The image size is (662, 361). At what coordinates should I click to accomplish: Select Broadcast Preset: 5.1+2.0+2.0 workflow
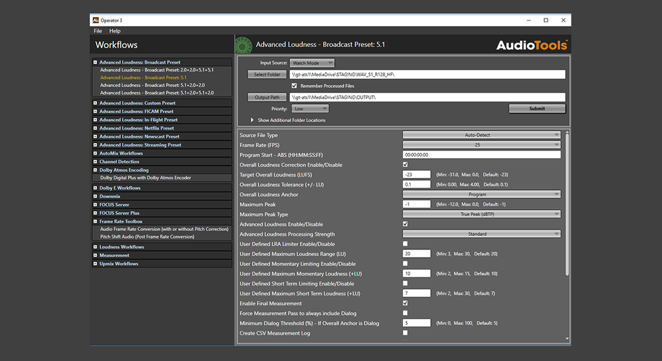coord(152,85)
